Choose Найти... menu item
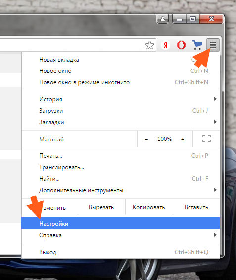Image resolution: width=236 pixels, height=280 pixels. 121,179
